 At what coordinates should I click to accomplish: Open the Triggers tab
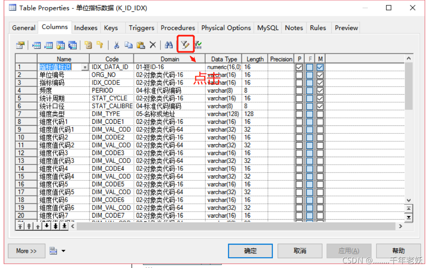coord(141,28)
